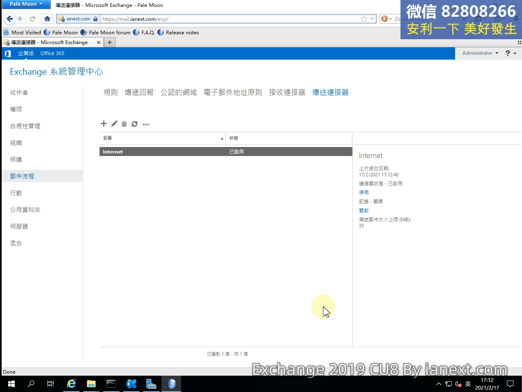
Task: Open a new browser tab with plus
Action: (110, 42)
